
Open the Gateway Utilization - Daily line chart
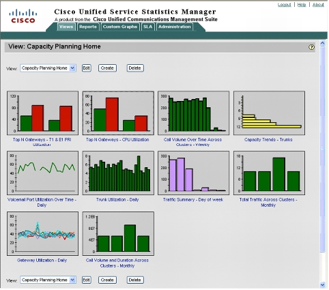[42, 233]
